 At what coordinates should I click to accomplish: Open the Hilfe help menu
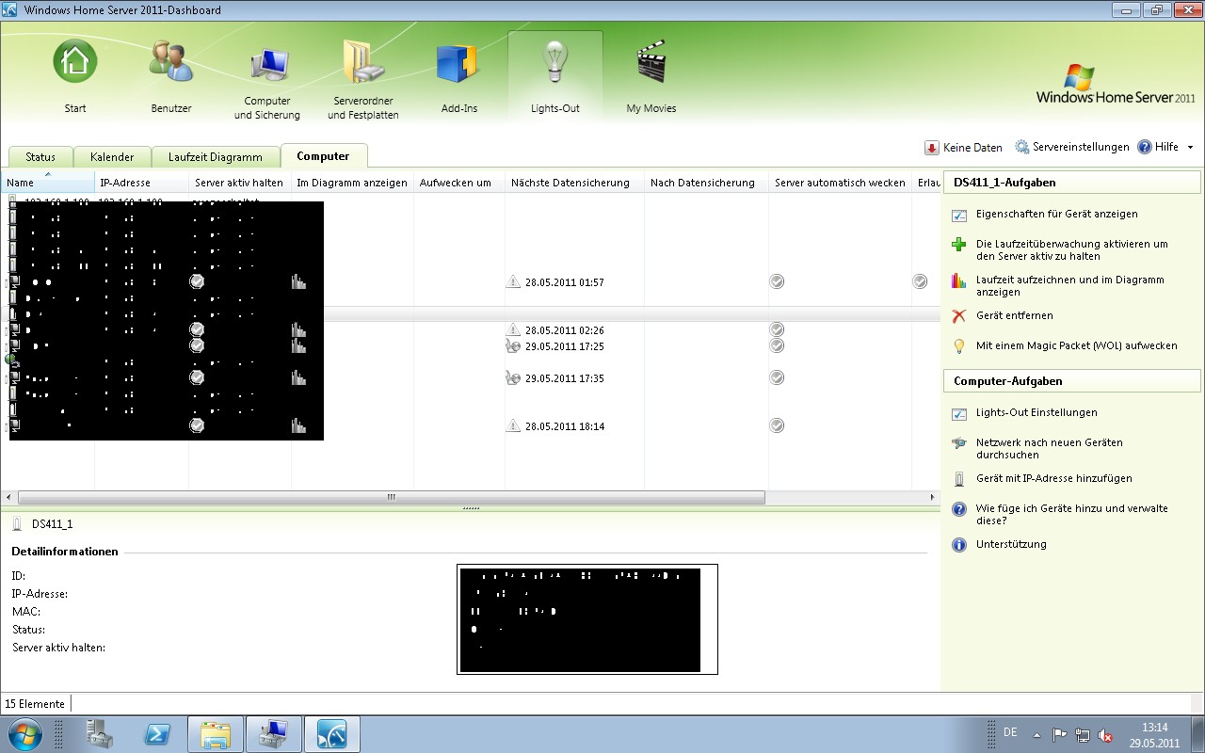click(x=1158, y=147)
